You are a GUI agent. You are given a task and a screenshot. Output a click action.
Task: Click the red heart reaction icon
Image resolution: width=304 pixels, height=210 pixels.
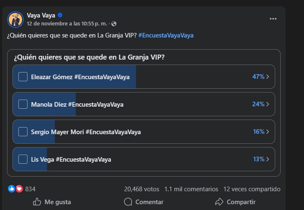pos(19,189)
